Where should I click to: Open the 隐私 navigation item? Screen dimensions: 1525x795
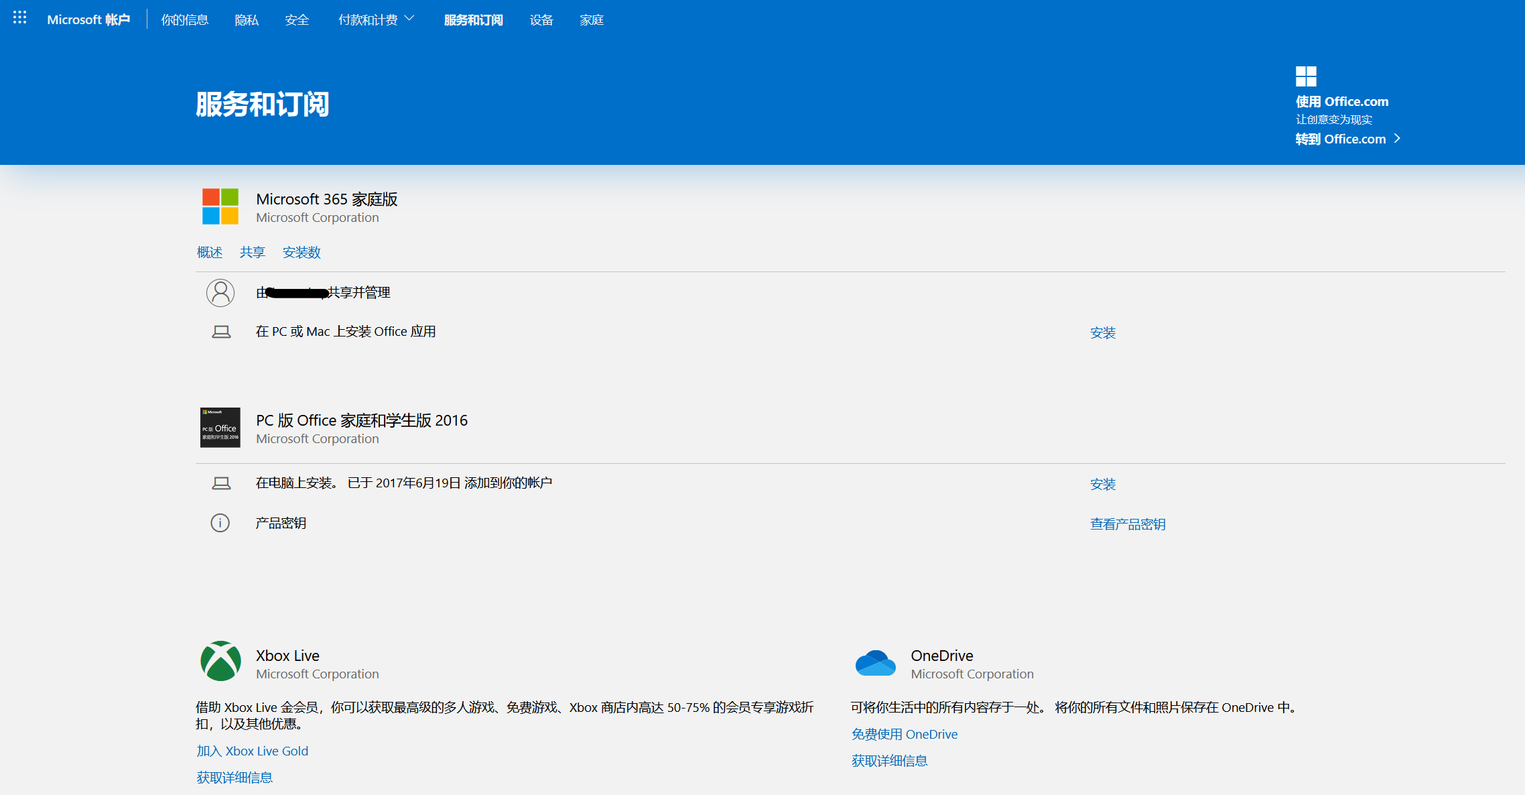[247, 20]
